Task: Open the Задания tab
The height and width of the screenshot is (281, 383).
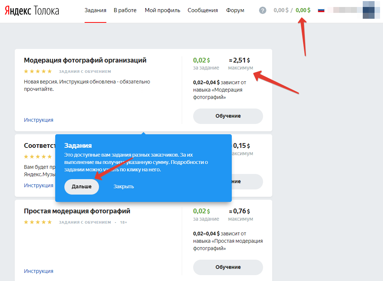Action: pos(95,10)
